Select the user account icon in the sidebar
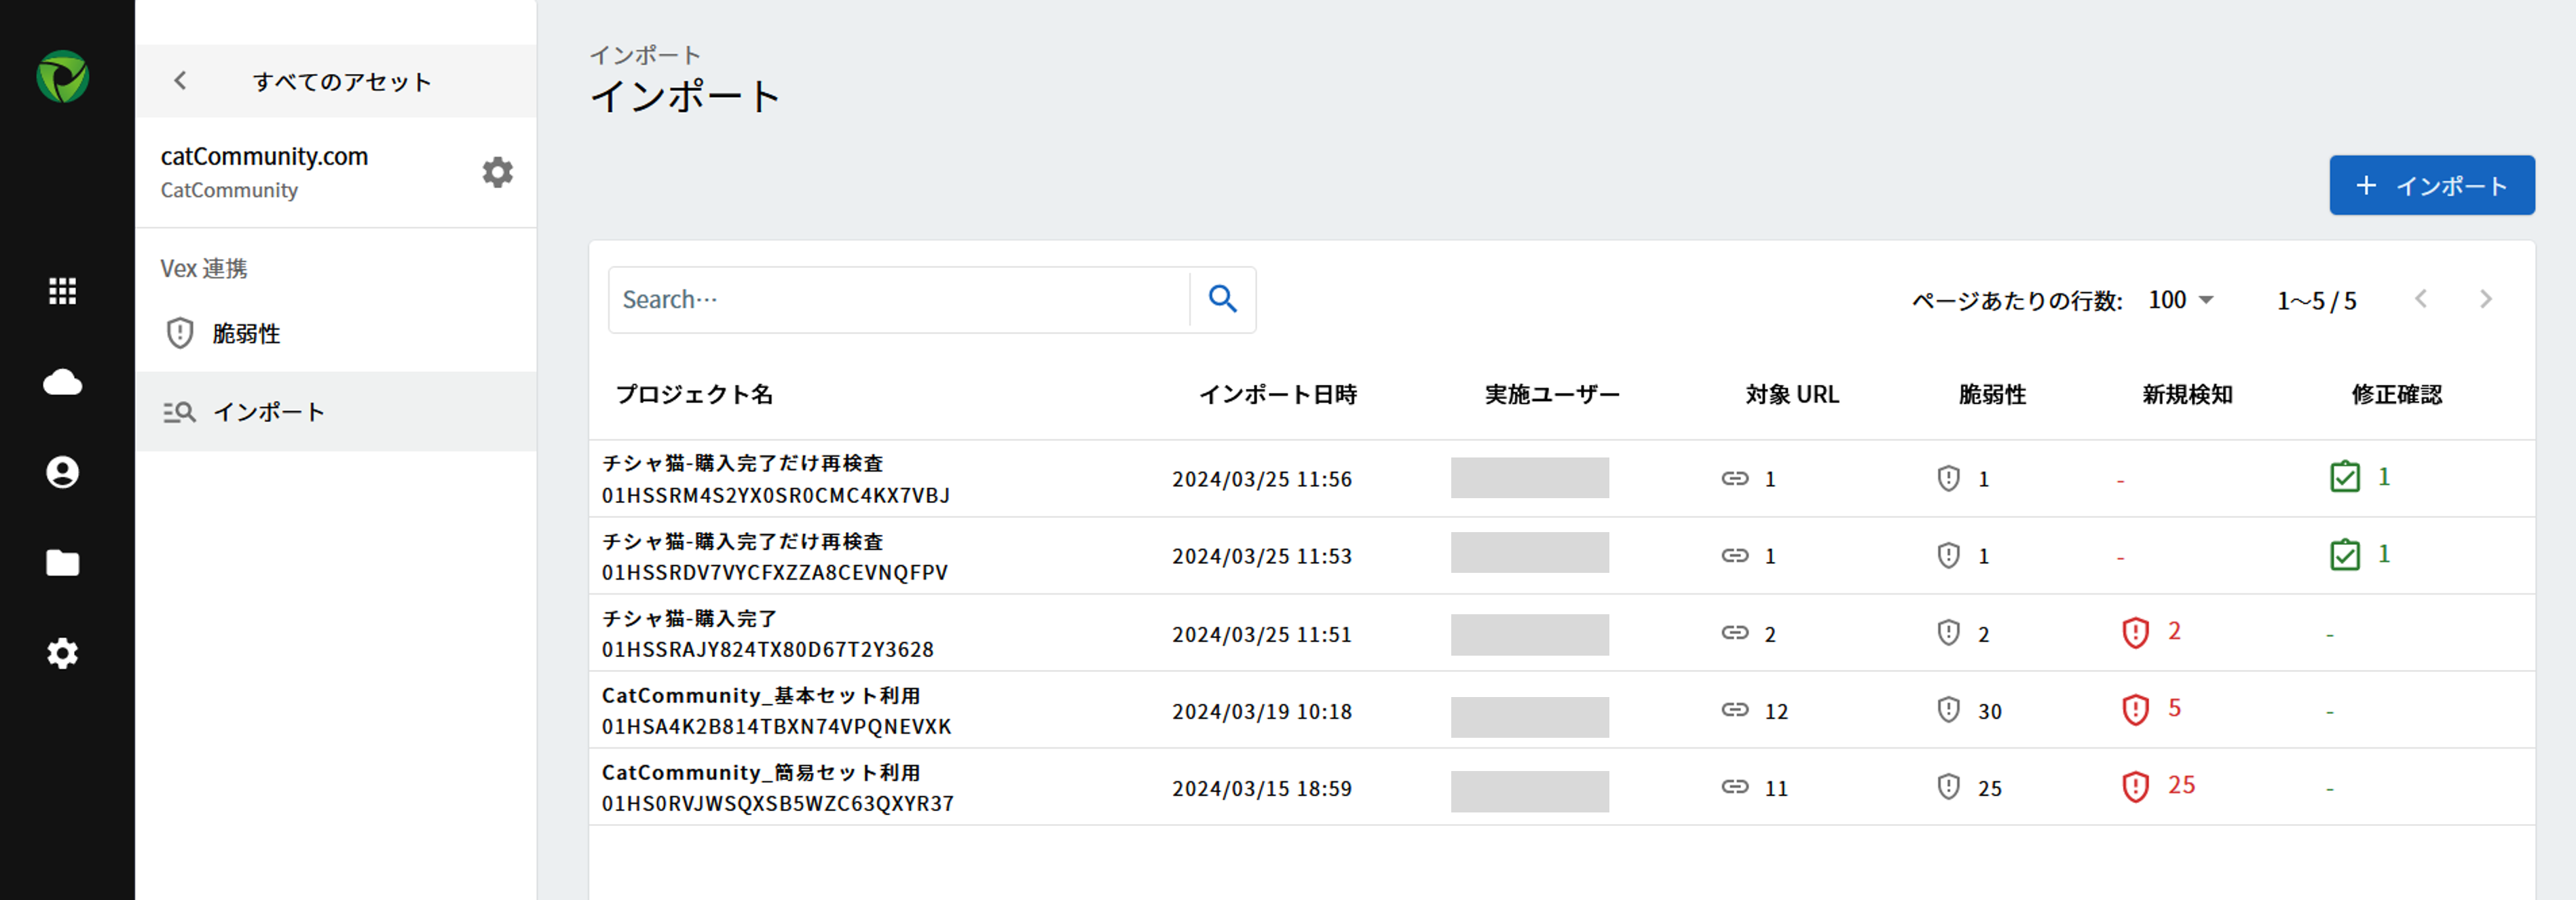 [63, 472]
